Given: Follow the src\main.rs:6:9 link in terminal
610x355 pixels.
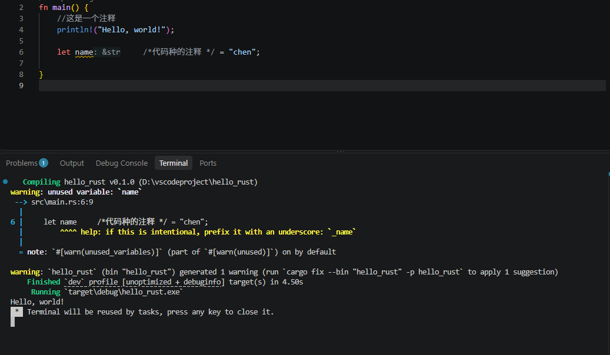Looking at the screenshot, I should tap(62, 202).
